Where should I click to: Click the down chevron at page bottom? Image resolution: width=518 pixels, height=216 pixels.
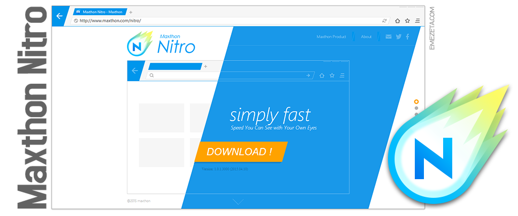[238, 201]
